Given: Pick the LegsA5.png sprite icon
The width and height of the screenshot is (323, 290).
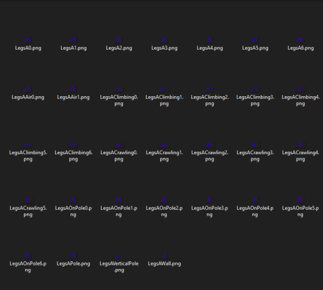Looking at the screenshot, I should click(x=255, y=40).
